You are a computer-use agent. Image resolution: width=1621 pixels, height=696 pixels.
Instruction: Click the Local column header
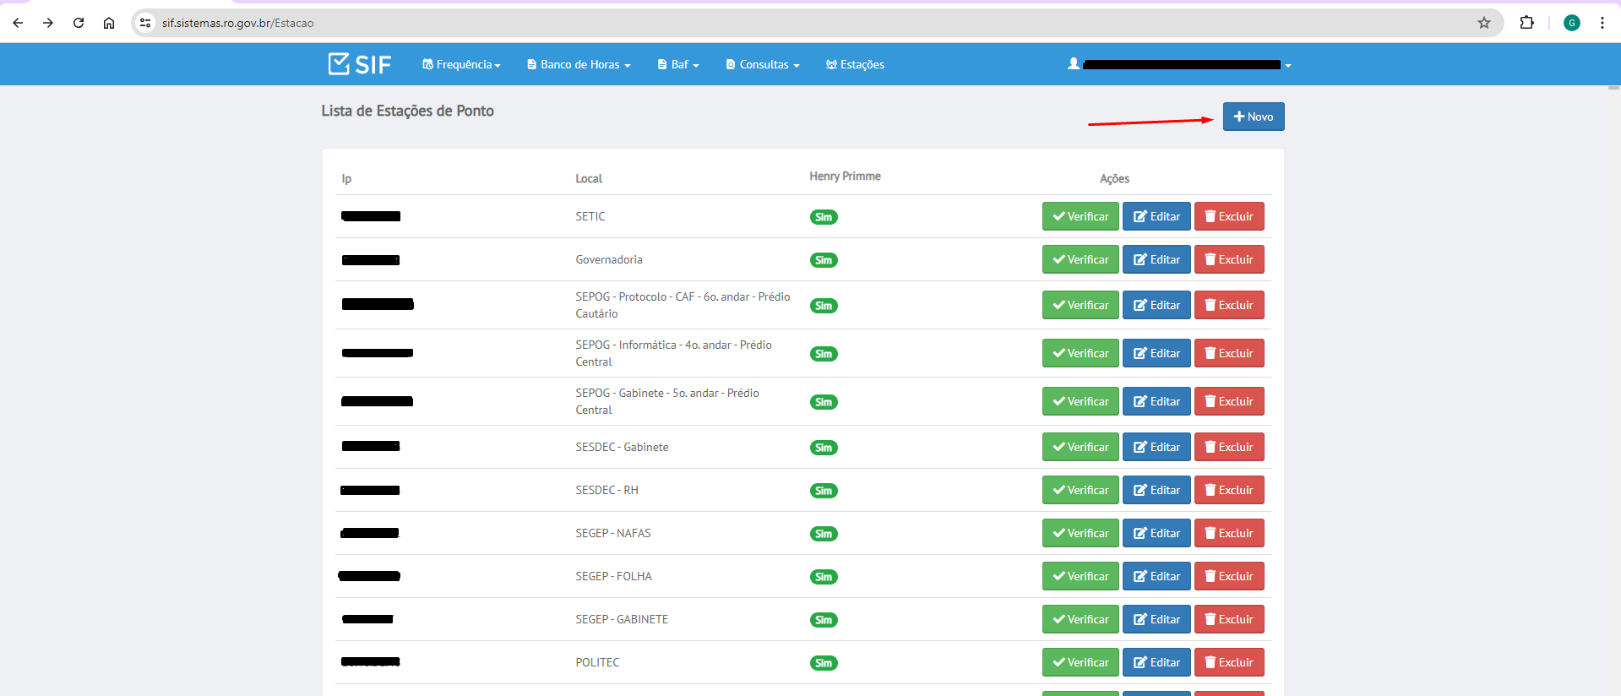[589, 178]
